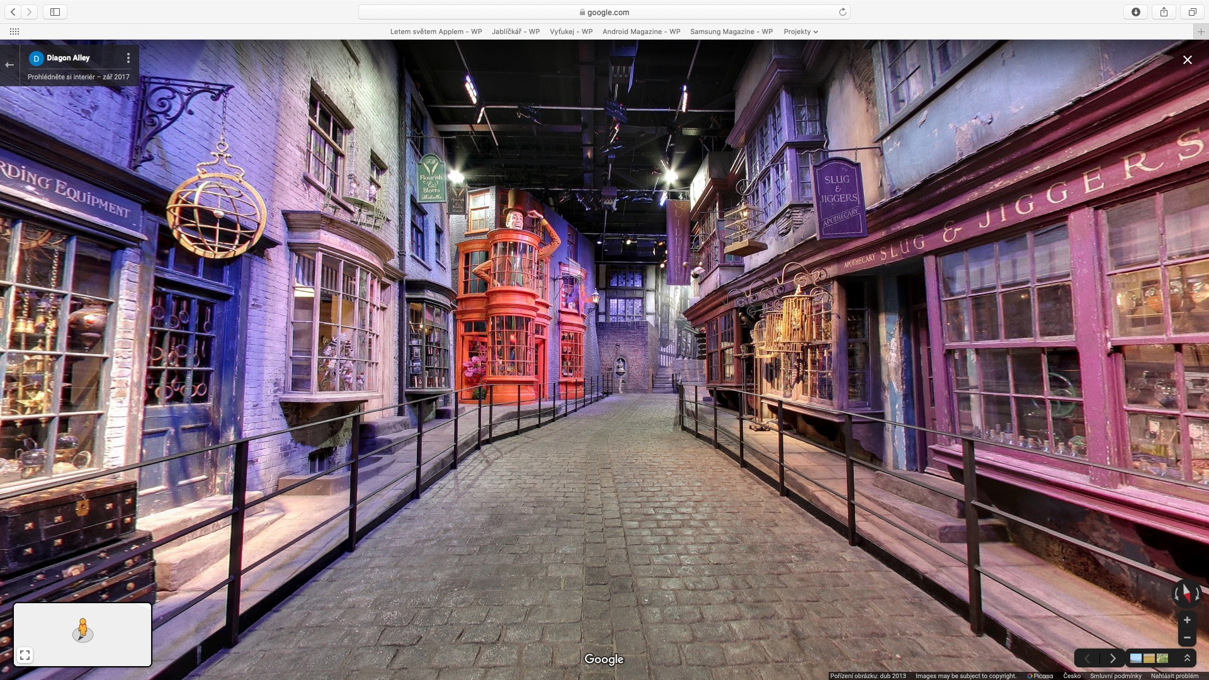The height and width of the screenshot is (680, 1209).
Task: Open Jablíčkář - WP bookmark
Action: (x=516, y=31)
